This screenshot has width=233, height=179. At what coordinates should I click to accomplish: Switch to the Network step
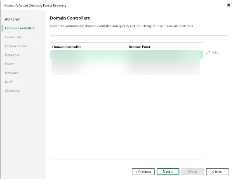[x=12, y=73]
